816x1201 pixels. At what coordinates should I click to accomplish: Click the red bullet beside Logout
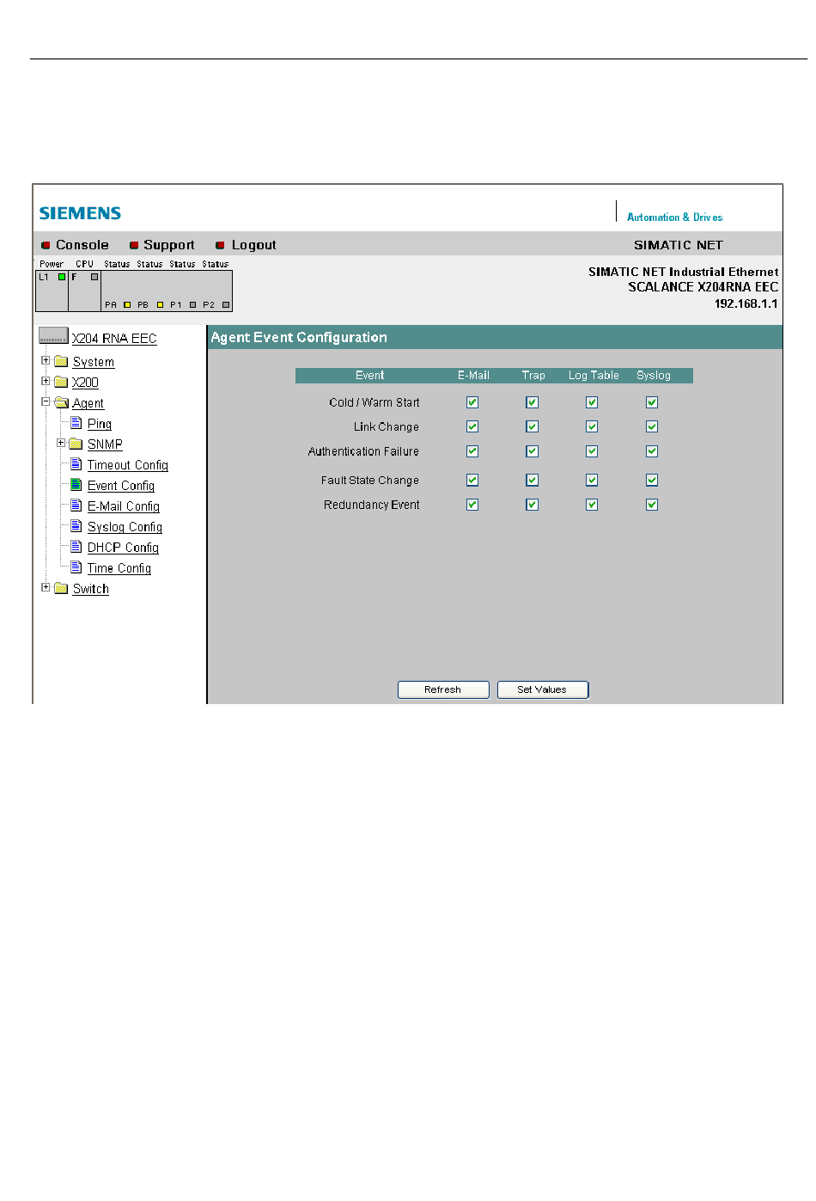(x=220, y=245)
